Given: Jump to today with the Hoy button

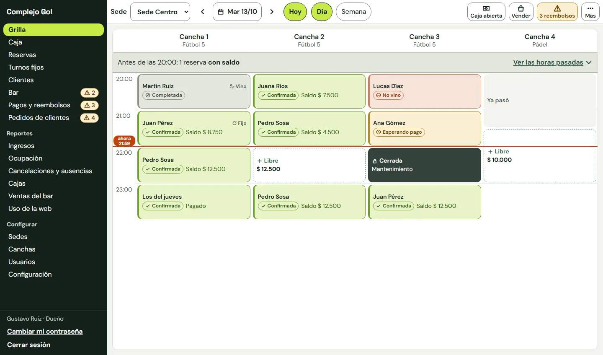Looking at the screenshot, I should (x=295, y=12).
